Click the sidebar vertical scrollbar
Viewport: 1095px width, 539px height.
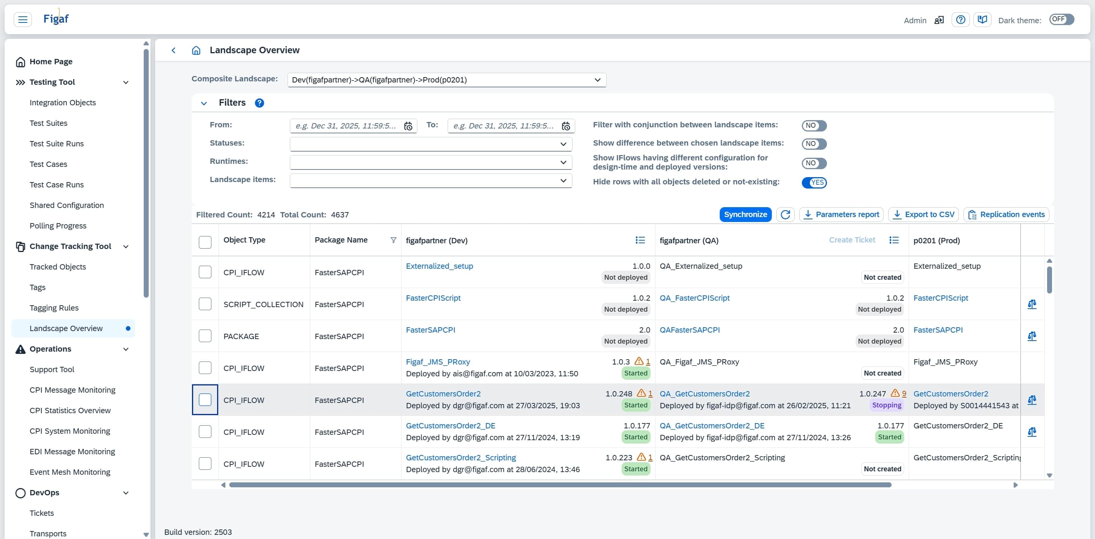pyautogui.click(x=146, y=173)
